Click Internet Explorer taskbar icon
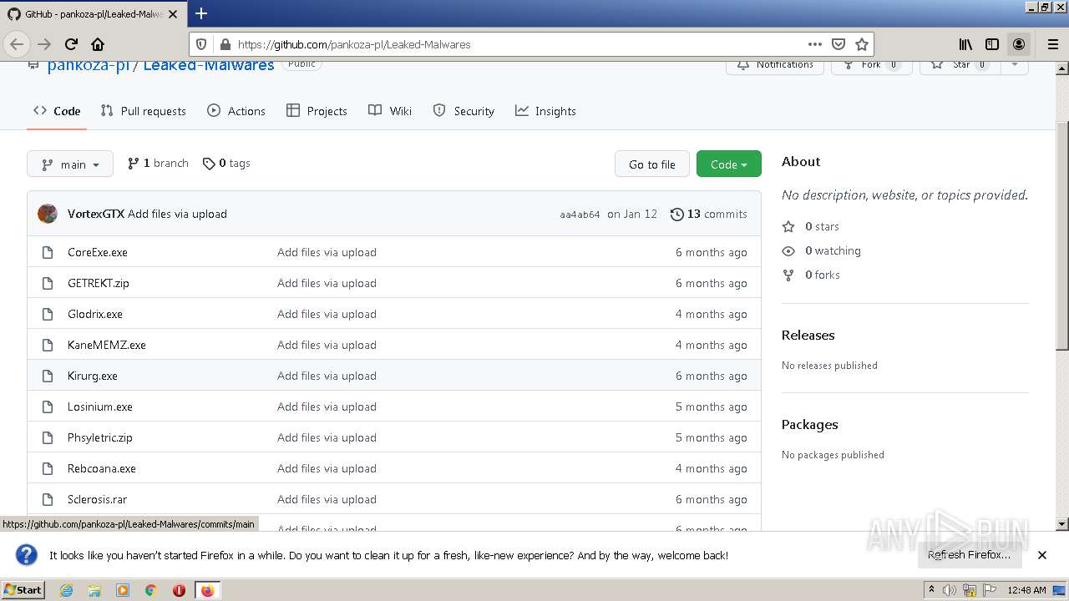The height and width of the screenshot is (601, 1069). pos(66,590)
